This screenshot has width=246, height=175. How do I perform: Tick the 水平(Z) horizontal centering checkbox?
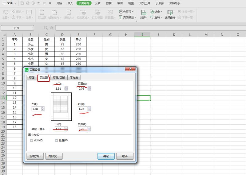pos(31,140)
